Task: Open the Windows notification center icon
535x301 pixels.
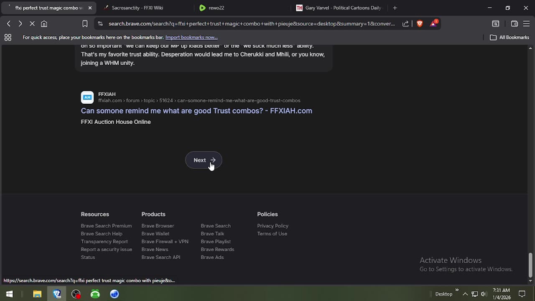Action: click(522, 294)
